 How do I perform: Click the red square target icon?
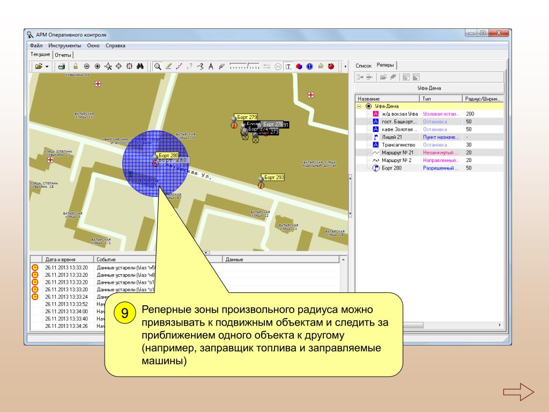point(130,66)
